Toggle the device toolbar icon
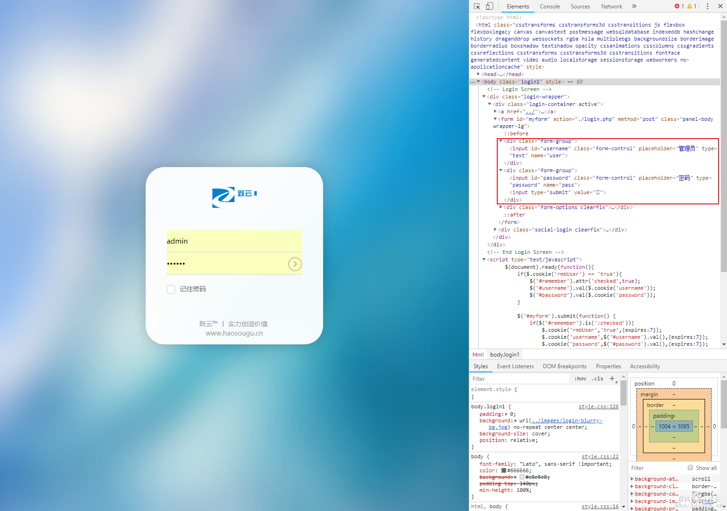 click(x=489, y=7)
